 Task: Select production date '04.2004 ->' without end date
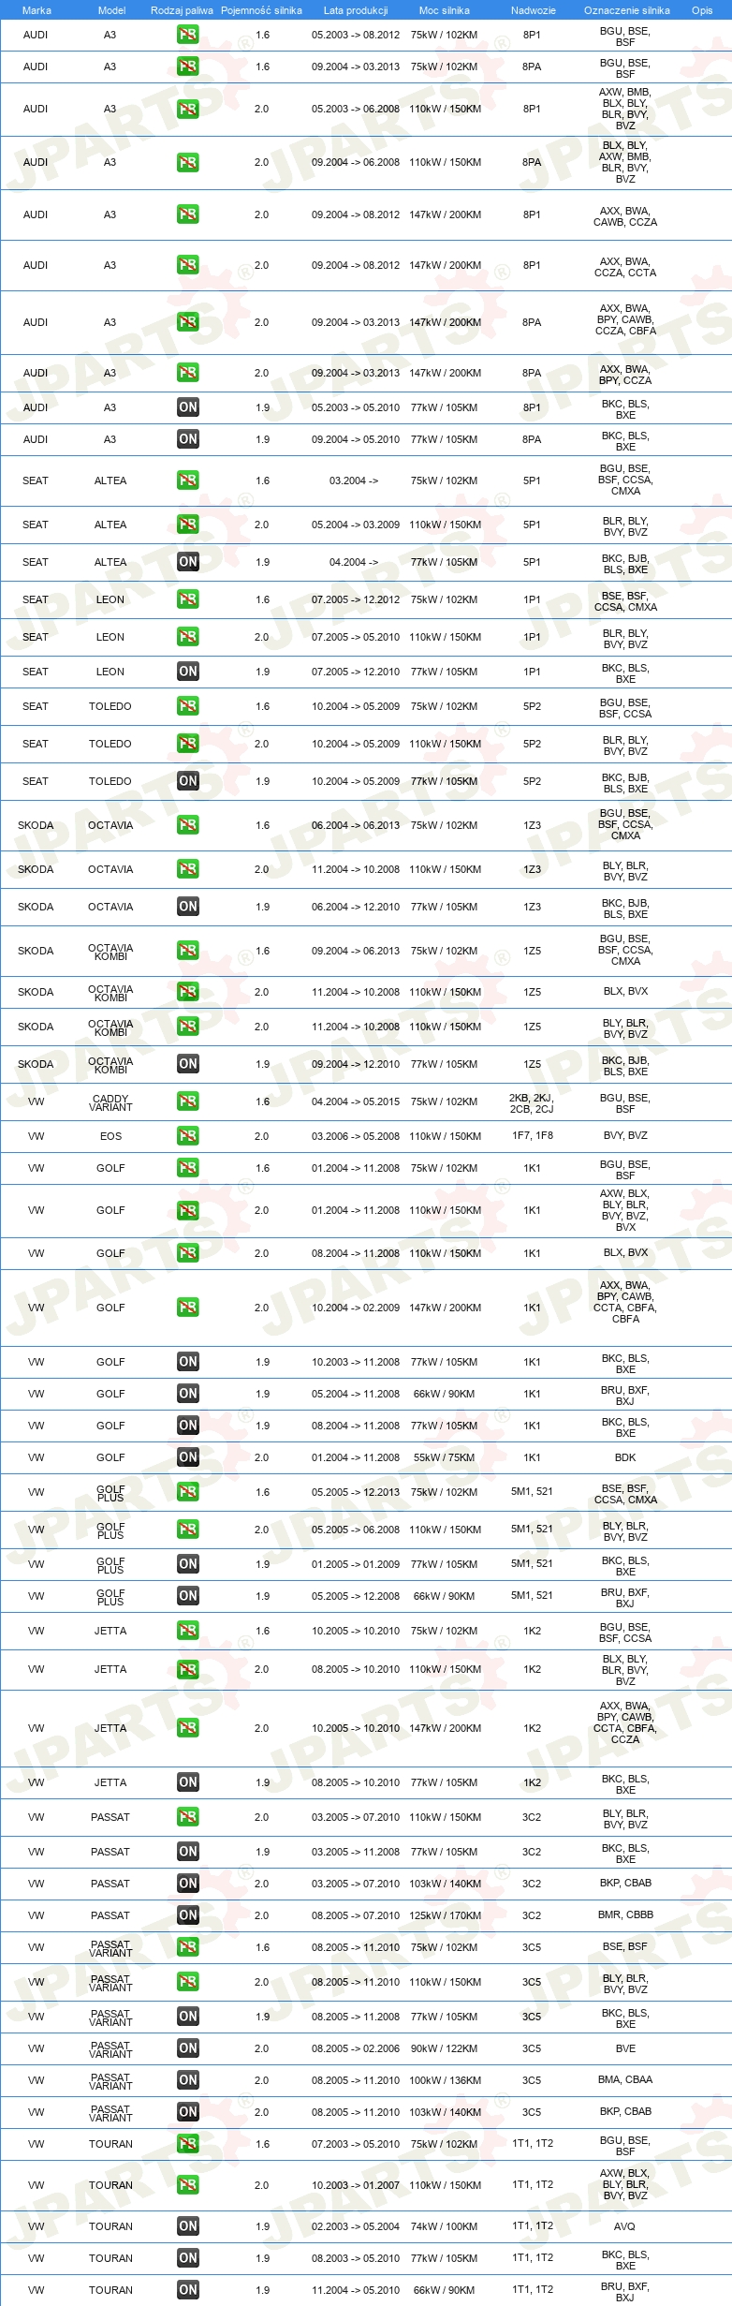(354, 562)
